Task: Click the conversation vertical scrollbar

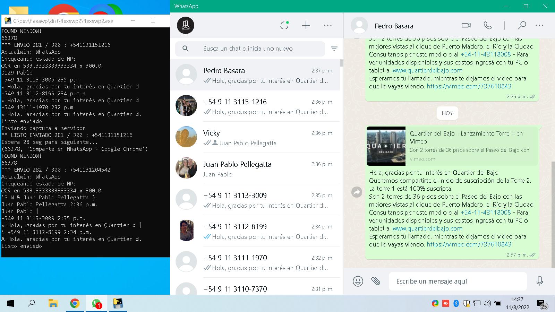Action: point(553,214)
